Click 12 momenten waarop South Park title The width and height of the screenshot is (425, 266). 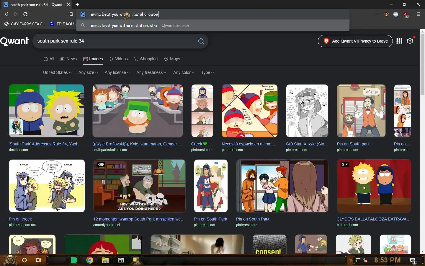[x=139, y=219]
